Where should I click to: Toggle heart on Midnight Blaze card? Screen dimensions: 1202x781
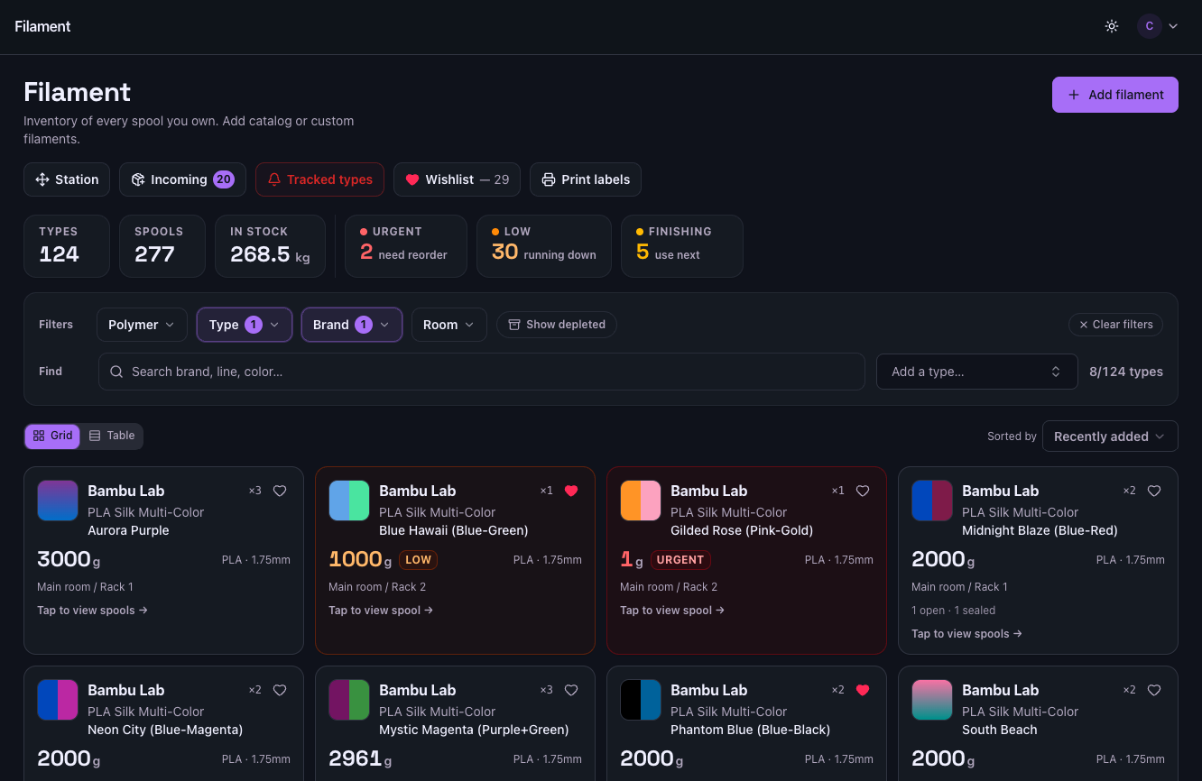(1154, 491)
